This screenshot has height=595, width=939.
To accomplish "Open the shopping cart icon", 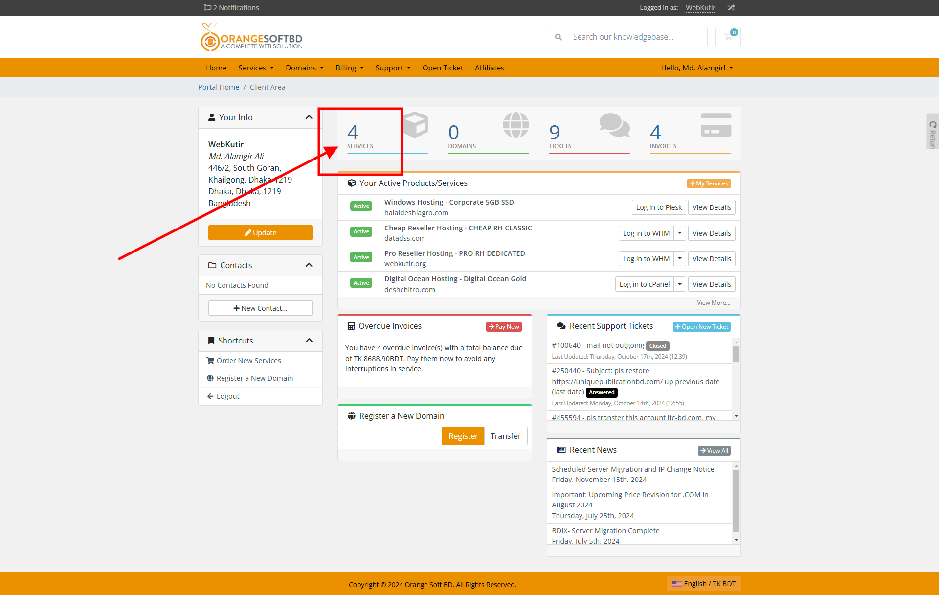I will pos(728,36).
